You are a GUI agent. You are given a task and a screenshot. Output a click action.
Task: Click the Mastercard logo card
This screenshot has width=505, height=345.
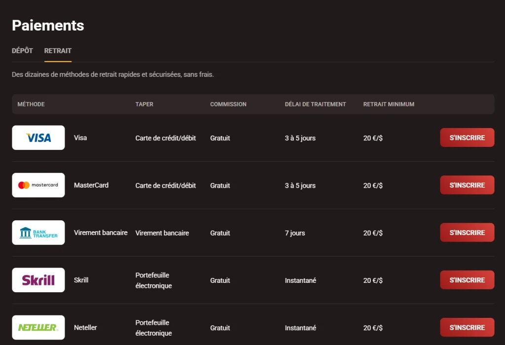(38, 185)
